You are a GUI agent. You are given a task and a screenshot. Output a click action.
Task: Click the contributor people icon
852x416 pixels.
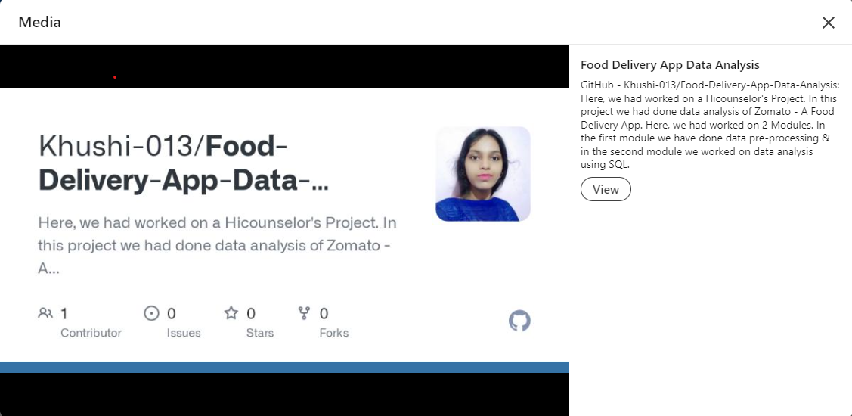(x=45, y=313)
